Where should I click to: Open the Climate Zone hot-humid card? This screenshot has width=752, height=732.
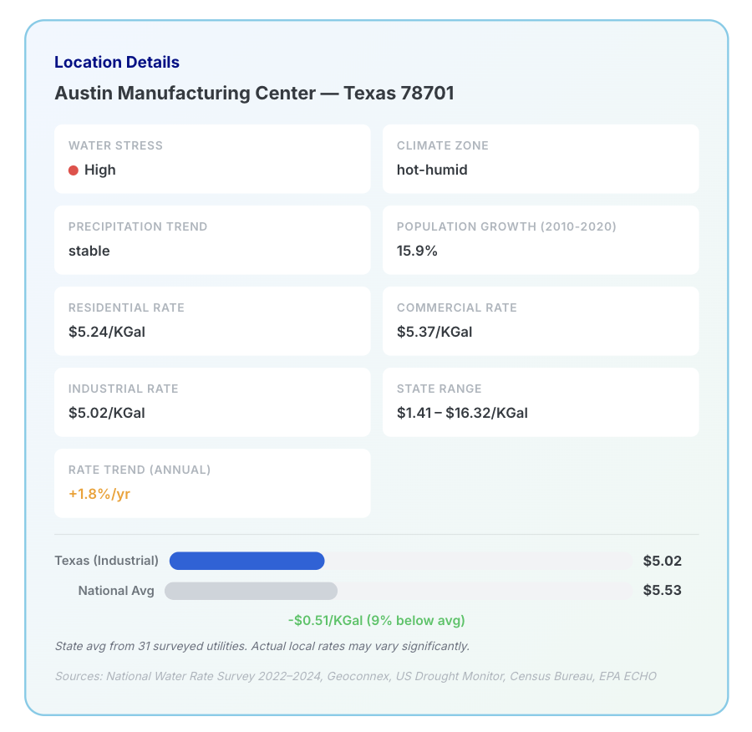(x=540, y=159)
